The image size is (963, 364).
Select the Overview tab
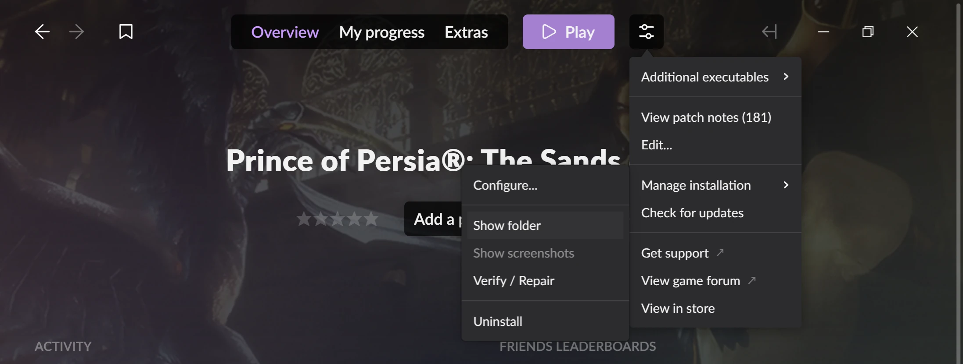pos(285,32)
